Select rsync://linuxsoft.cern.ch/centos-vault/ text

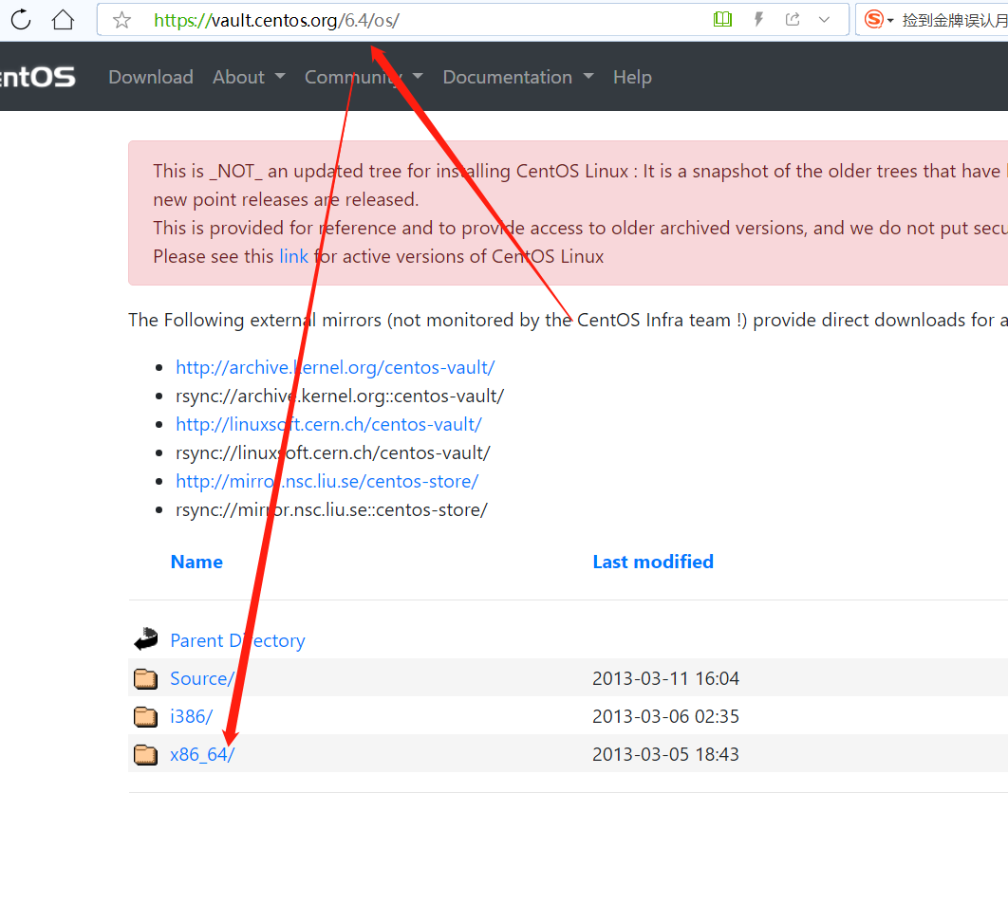coord(333,453)
